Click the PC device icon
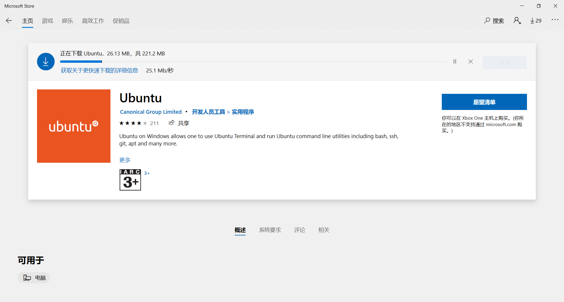Screen dimensions: 564x302 point(27,278)
